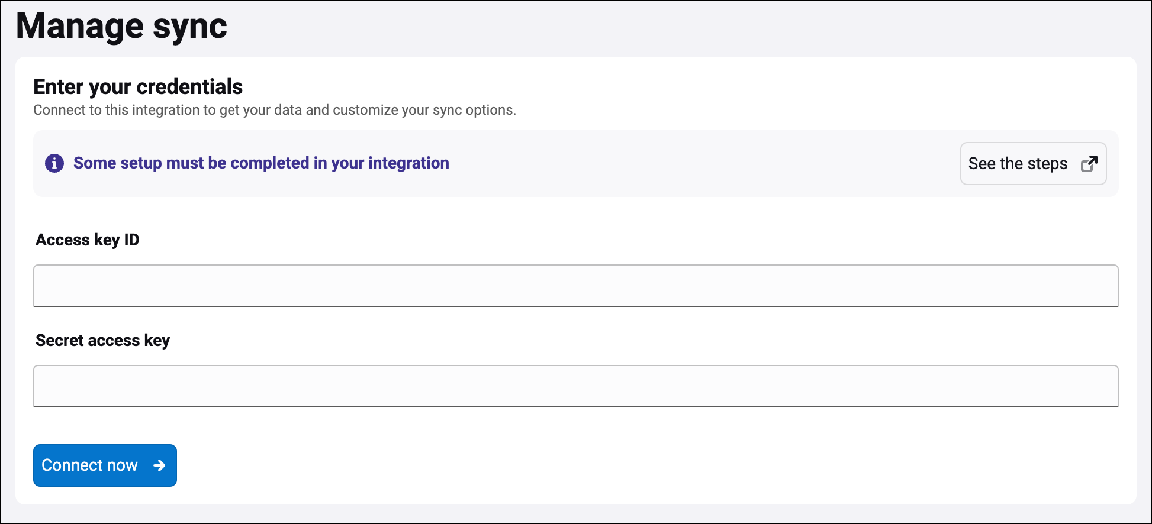Click the "Secret access key" field label
The image size is (1152, 524).
(102, 341)
